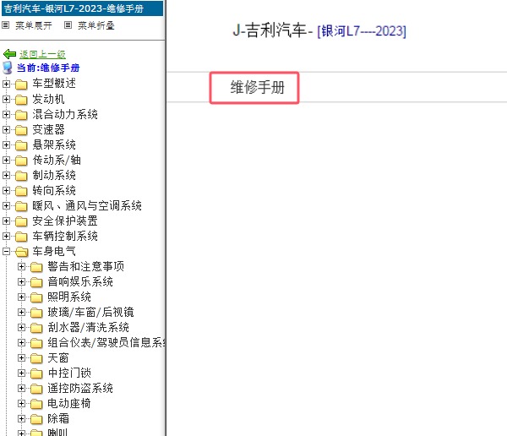Expand the 音响娱乐系统 subnode
This screenshot has height=436, width=507.
[21, 281]
